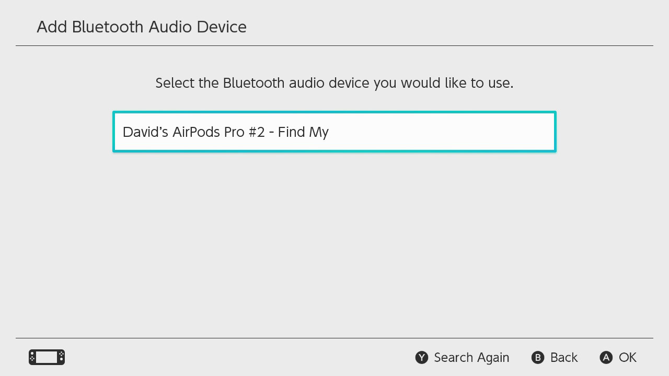This screenshot has height=376, width=669.
Task: Click the highlighted Bluetooth device row
Action: point(334,132)
